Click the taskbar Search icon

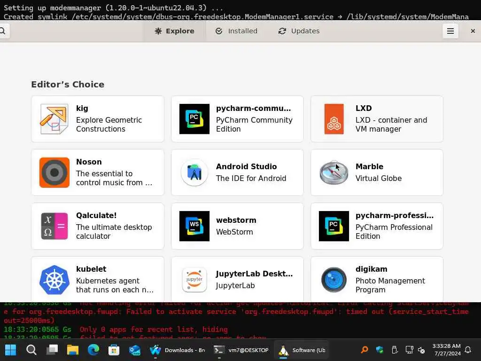click(x=31, y=350)
